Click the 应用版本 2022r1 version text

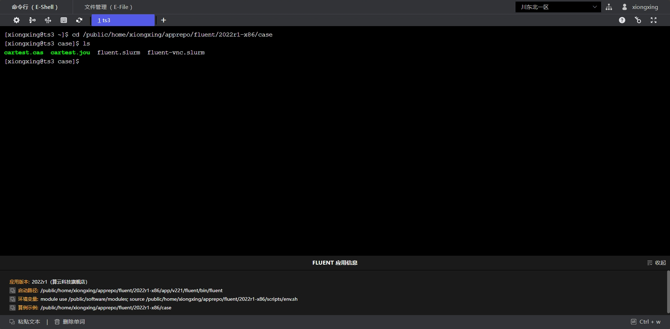point(59,282)
